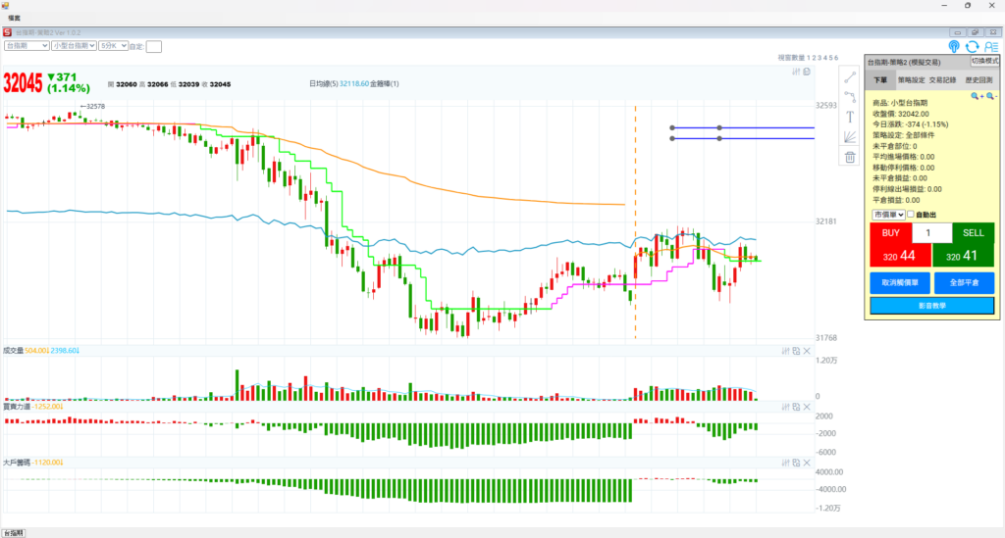Image resolution: width=1005 pixels, height=538 pixels.
Task: Open the 台指期 product dropdown
Action: 26,45
